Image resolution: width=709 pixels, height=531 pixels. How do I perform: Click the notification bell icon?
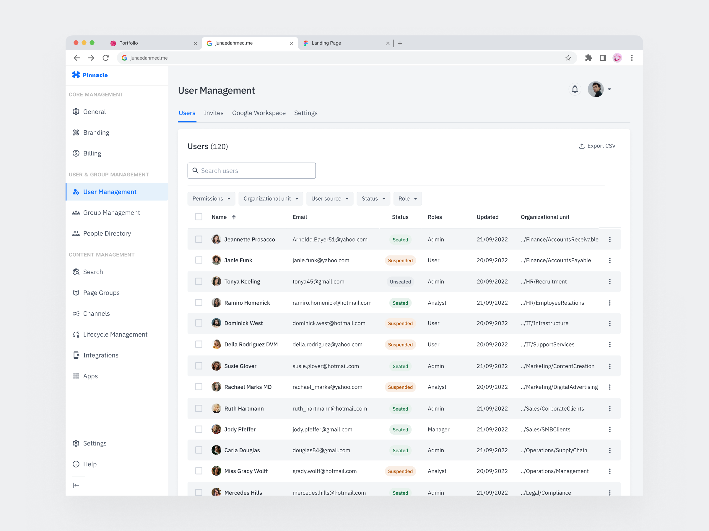575,89
